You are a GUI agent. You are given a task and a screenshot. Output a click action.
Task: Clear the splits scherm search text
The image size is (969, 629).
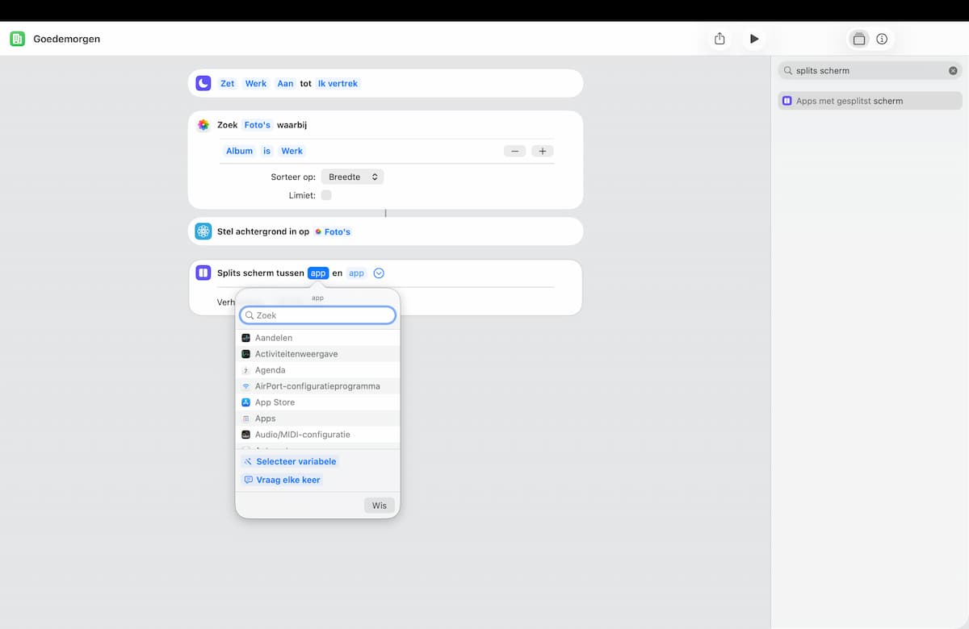tap(953, 71)
